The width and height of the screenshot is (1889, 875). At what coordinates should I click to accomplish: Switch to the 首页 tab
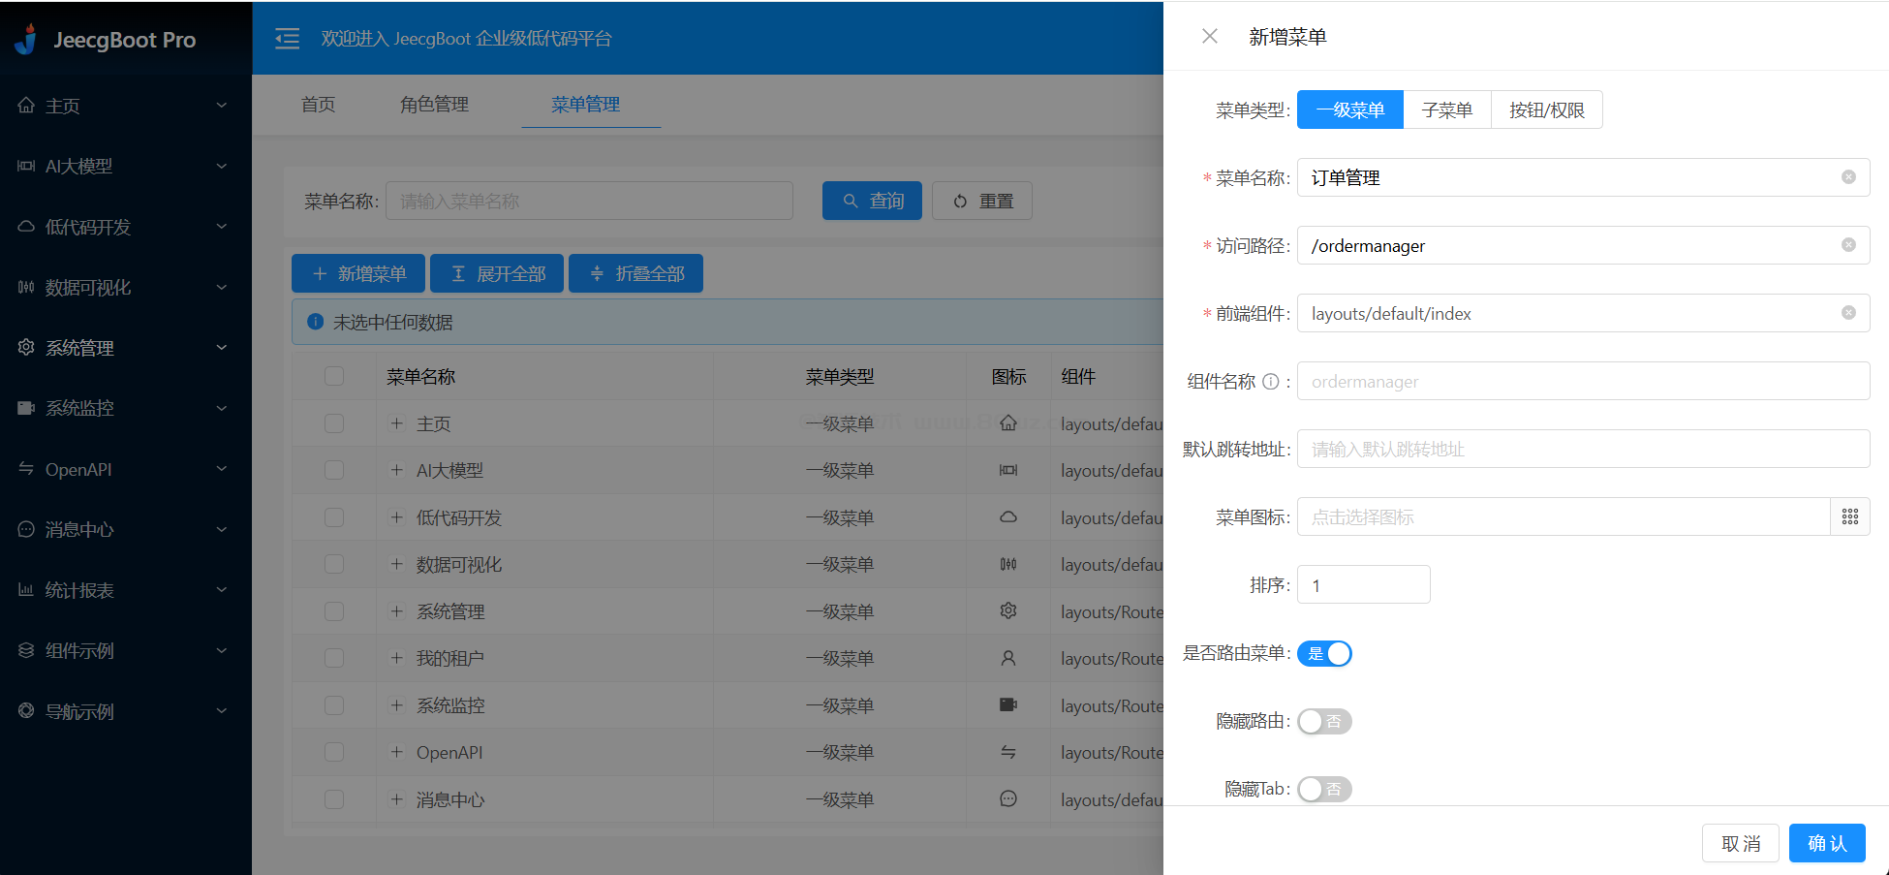point(318,104)
